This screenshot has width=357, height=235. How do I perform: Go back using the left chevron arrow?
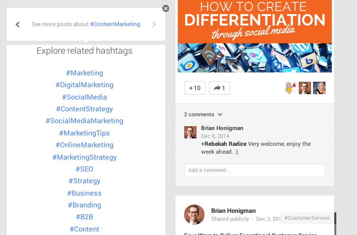[17, 24]
